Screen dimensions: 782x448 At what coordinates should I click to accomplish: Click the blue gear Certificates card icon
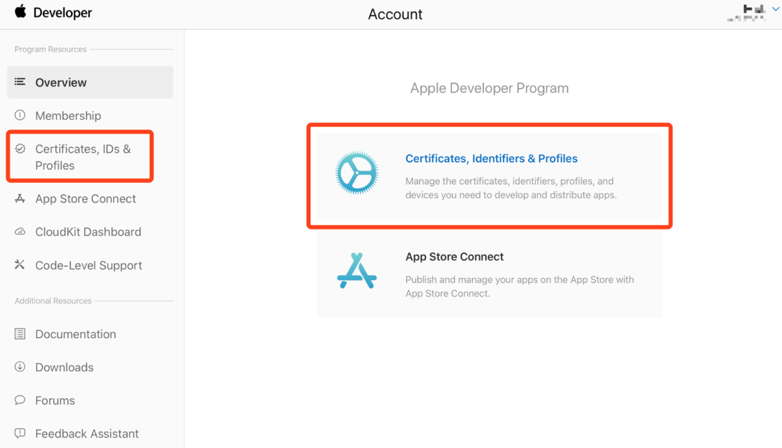[357, 173]
